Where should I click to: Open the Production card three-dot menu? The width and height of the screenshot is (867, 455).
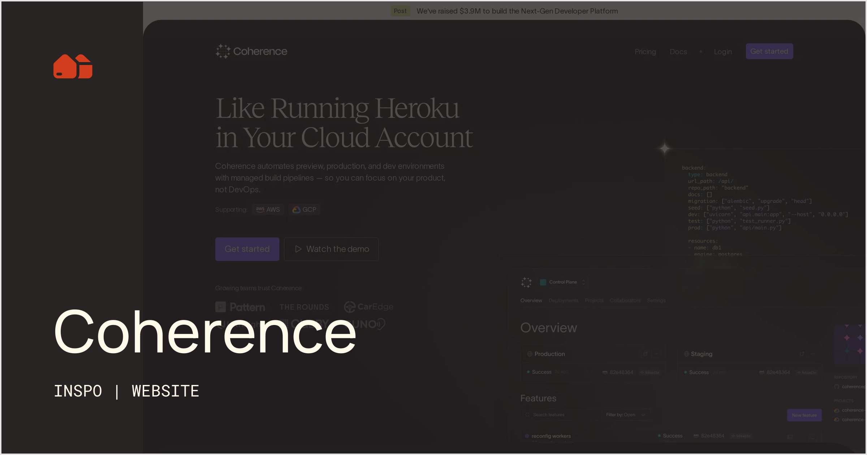click(x=656, y=354)
